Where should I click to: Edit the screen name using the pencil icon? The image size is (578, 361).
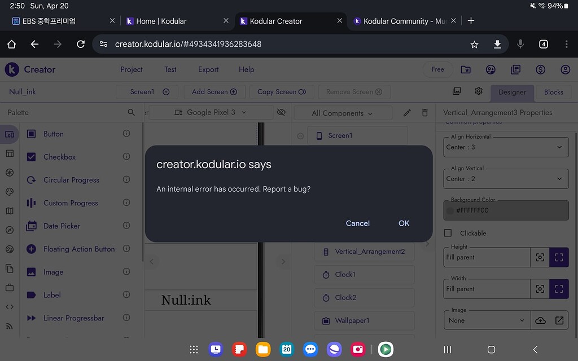(x=406, y=112)
